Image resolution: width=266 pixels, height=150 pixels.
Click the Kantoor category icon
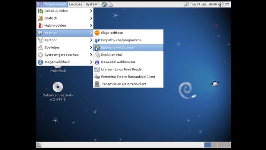pos(40,40)
